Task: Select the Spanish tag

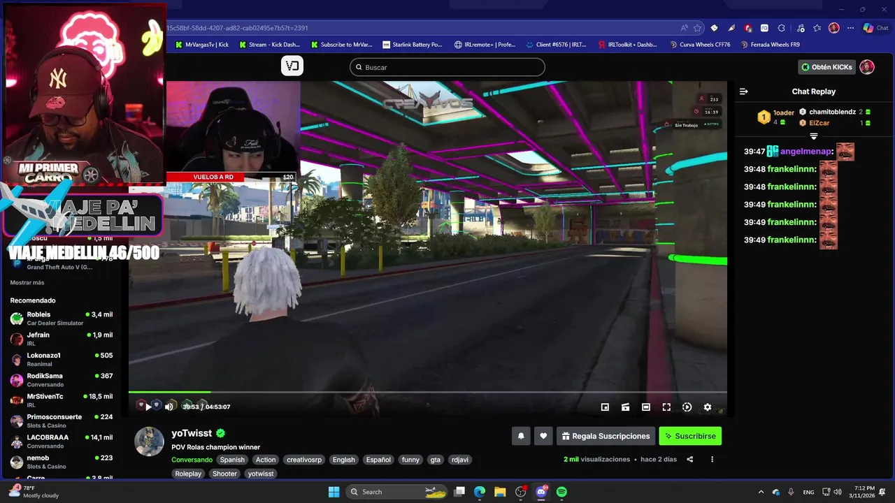Action: tap(232, 460)
